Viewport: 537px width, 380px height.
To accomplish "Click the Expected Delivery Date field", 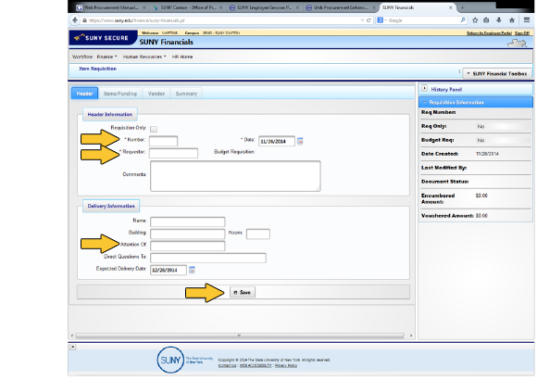I will [x=169, y=270].
